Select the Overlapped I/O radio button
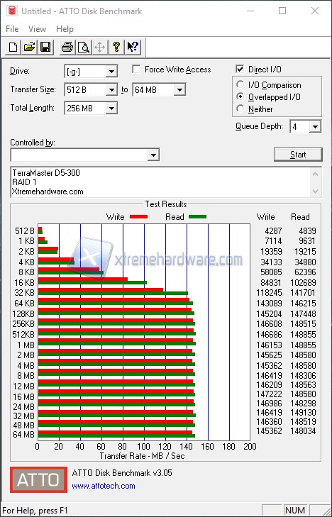The image size is (332, 517). click(x=240, y=96)
